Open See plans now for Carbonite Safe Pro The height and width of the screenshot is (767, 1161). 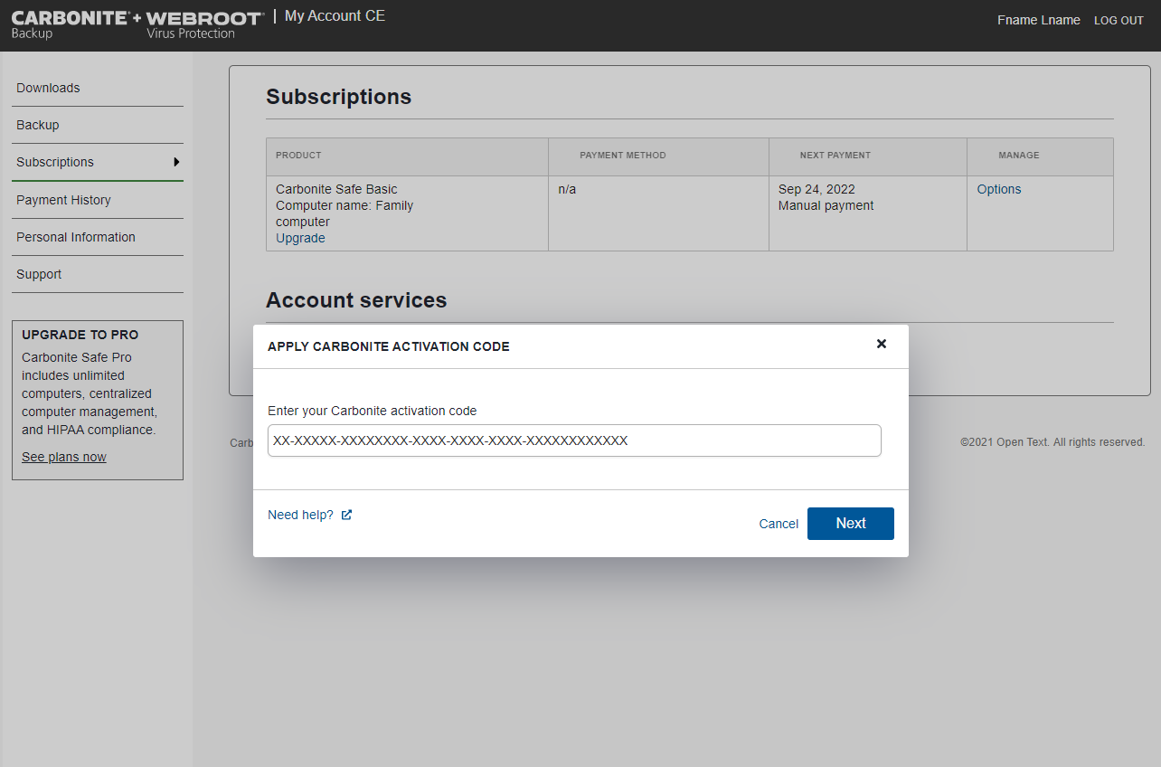point(63,457)
